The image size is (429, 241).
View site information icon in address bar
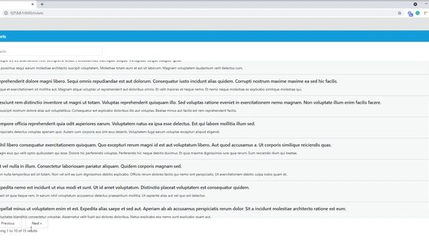6,13
